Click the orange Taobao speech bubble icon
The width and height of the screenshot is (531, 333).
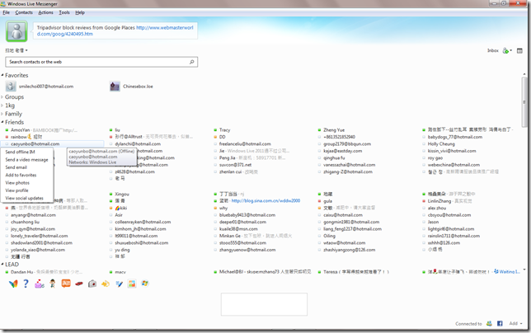66,284
